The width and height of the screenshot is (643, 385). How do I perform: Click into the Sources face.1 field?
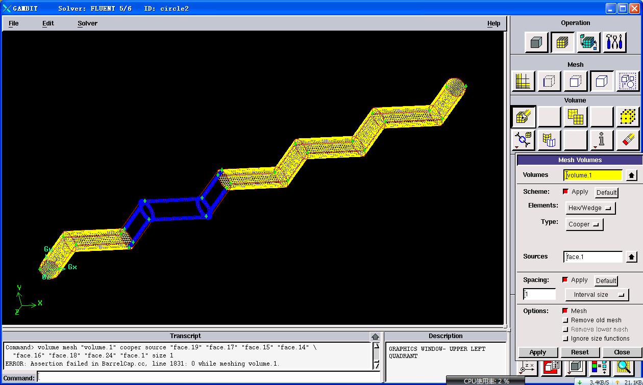[592, 257]
